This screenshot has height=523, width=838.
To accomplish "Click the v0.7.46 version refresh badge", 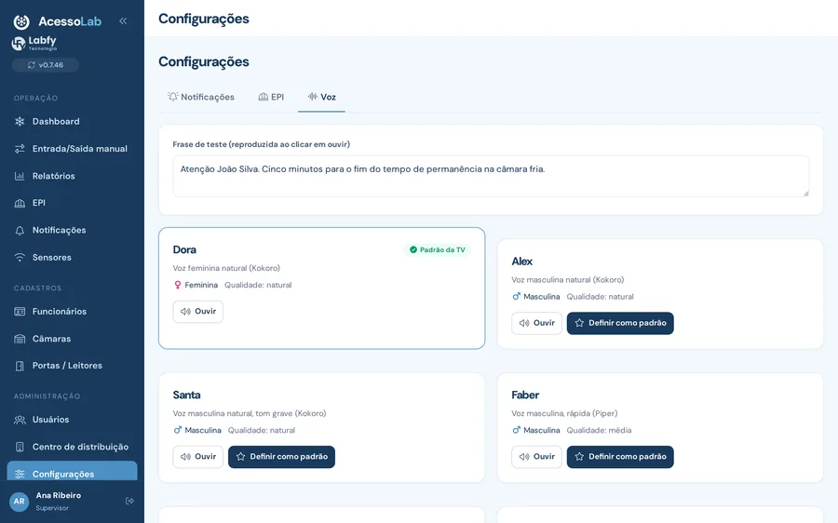I will (x=46, y=65).
